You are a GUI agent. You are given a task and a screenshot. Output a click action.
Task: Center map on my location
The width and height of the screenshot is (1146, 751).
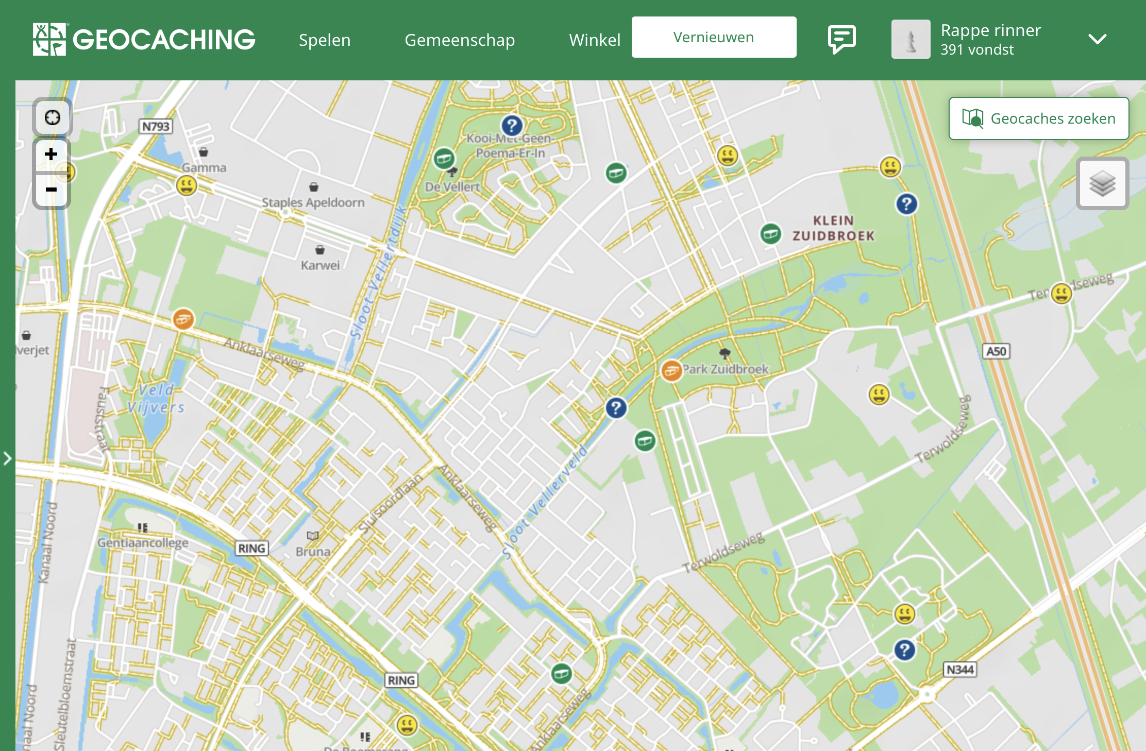52,117
